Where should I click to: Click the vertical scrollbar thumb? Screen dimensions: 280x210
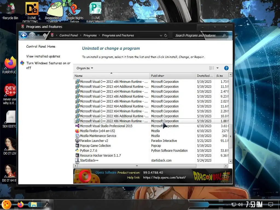coord(230,136)
